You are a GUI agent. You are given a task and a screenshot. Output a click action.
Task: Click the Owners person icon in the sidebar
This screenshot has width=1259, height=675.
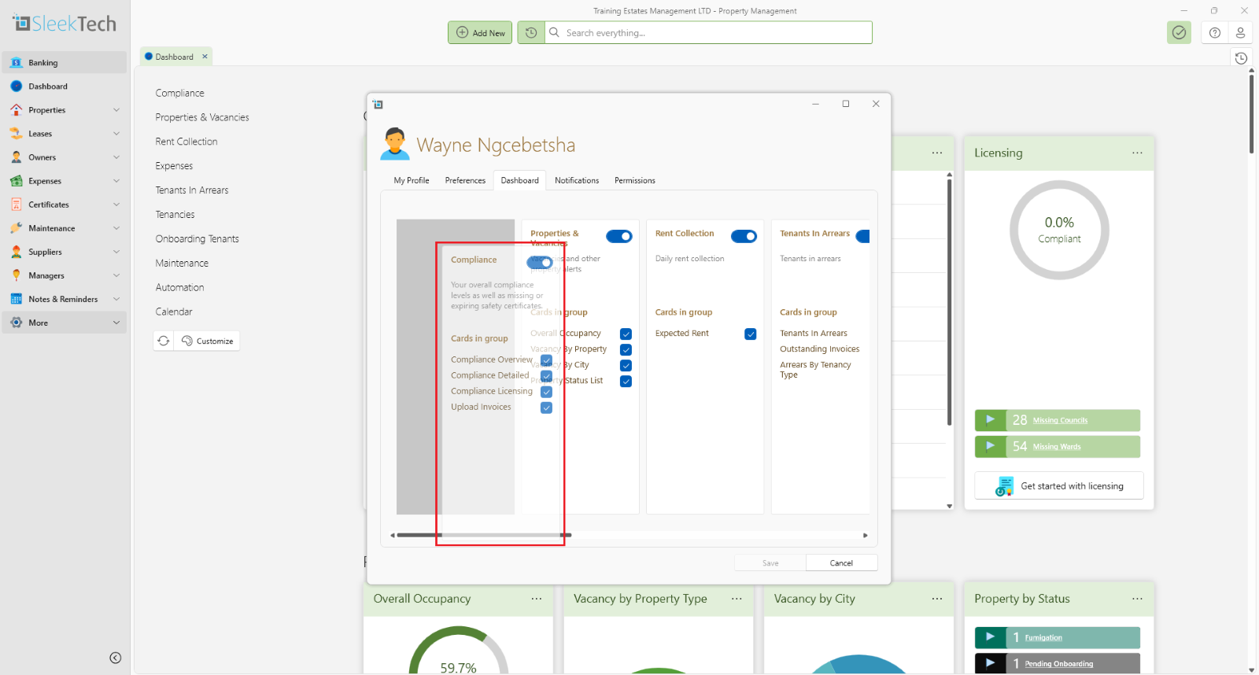[17, 157]
